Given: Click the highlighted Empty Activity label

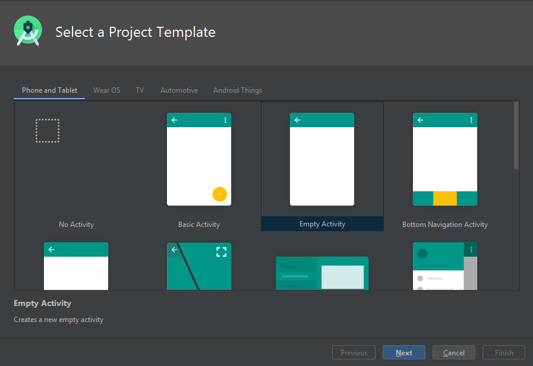Looking at the screenshot, I should tap(322, 224).
